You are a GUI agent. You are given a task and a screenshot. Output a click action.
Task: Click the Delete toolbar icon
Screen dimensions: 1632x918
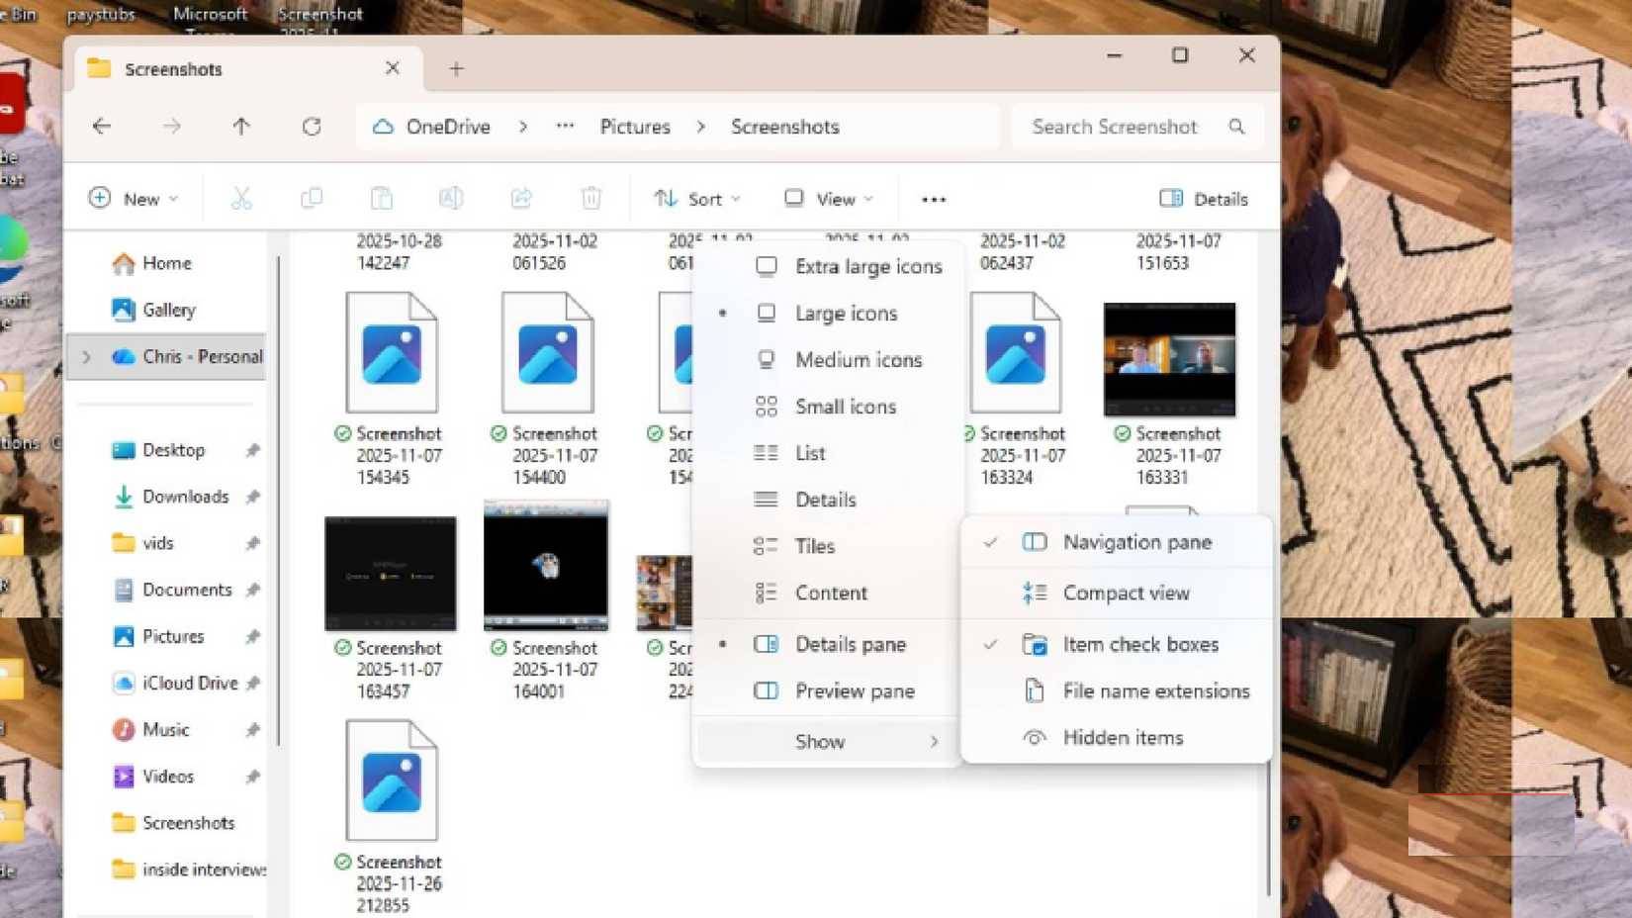(x=590, y=198)
